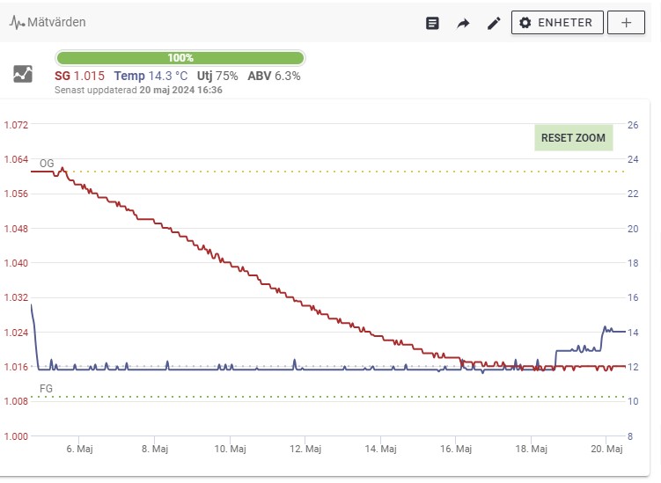Click the Mätvärden pulse icon

pos(18,23)
